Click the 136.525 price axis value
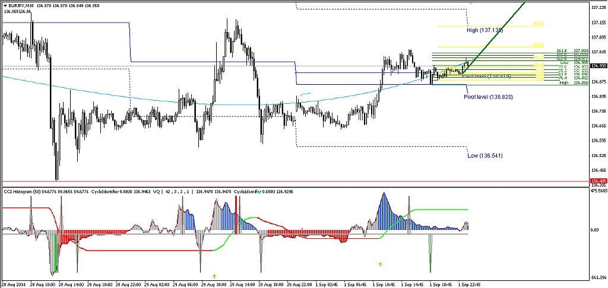Screen dimensions: 608x288 tap(598, 156)
